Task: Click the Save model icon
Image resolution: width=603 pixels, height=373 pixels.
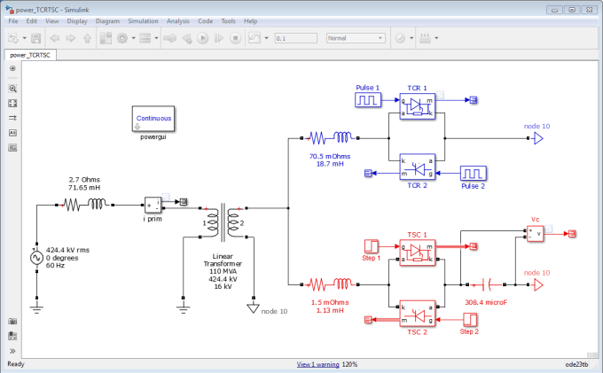Action: [x=35, y=38]
